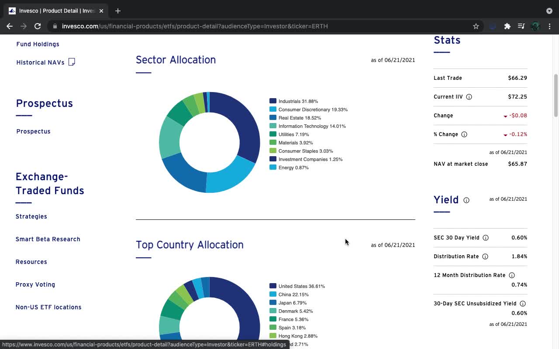Click the browser back arrow
The width and height of the screenshot is (559, 349).
(10, 26)
